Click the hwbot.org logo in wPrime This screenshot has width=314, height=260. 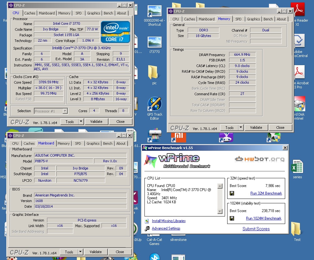pyautogui.click(x=259, y=159)
